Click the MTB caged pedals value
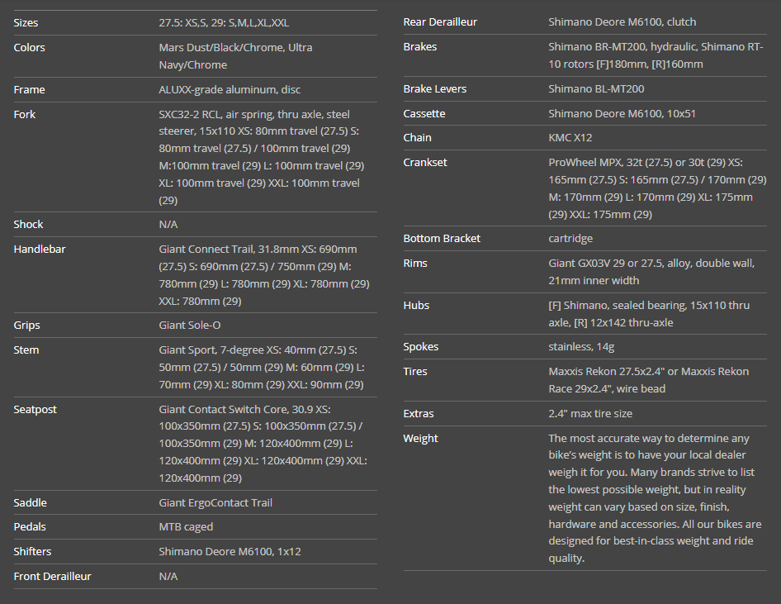 [x=186, y=526]
